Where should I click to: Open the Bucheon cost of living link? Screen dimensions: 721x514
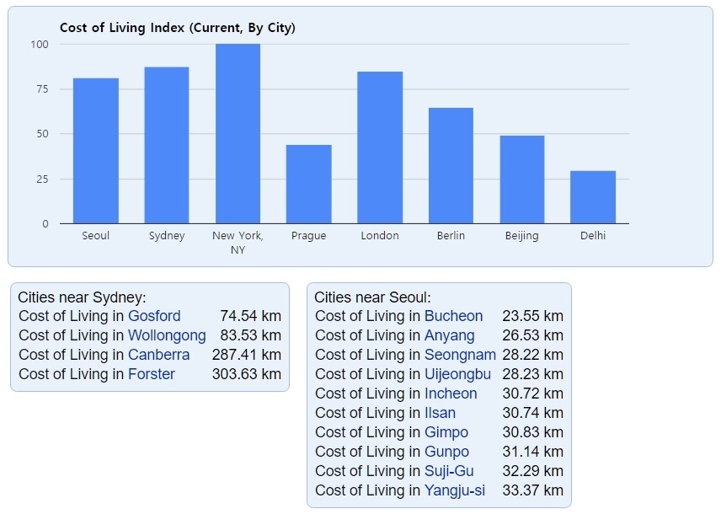pos(453,316)
